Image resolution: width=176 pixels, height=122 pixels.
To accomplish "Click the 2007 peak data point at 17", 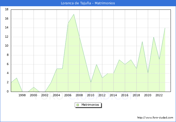I will point(74,14).
